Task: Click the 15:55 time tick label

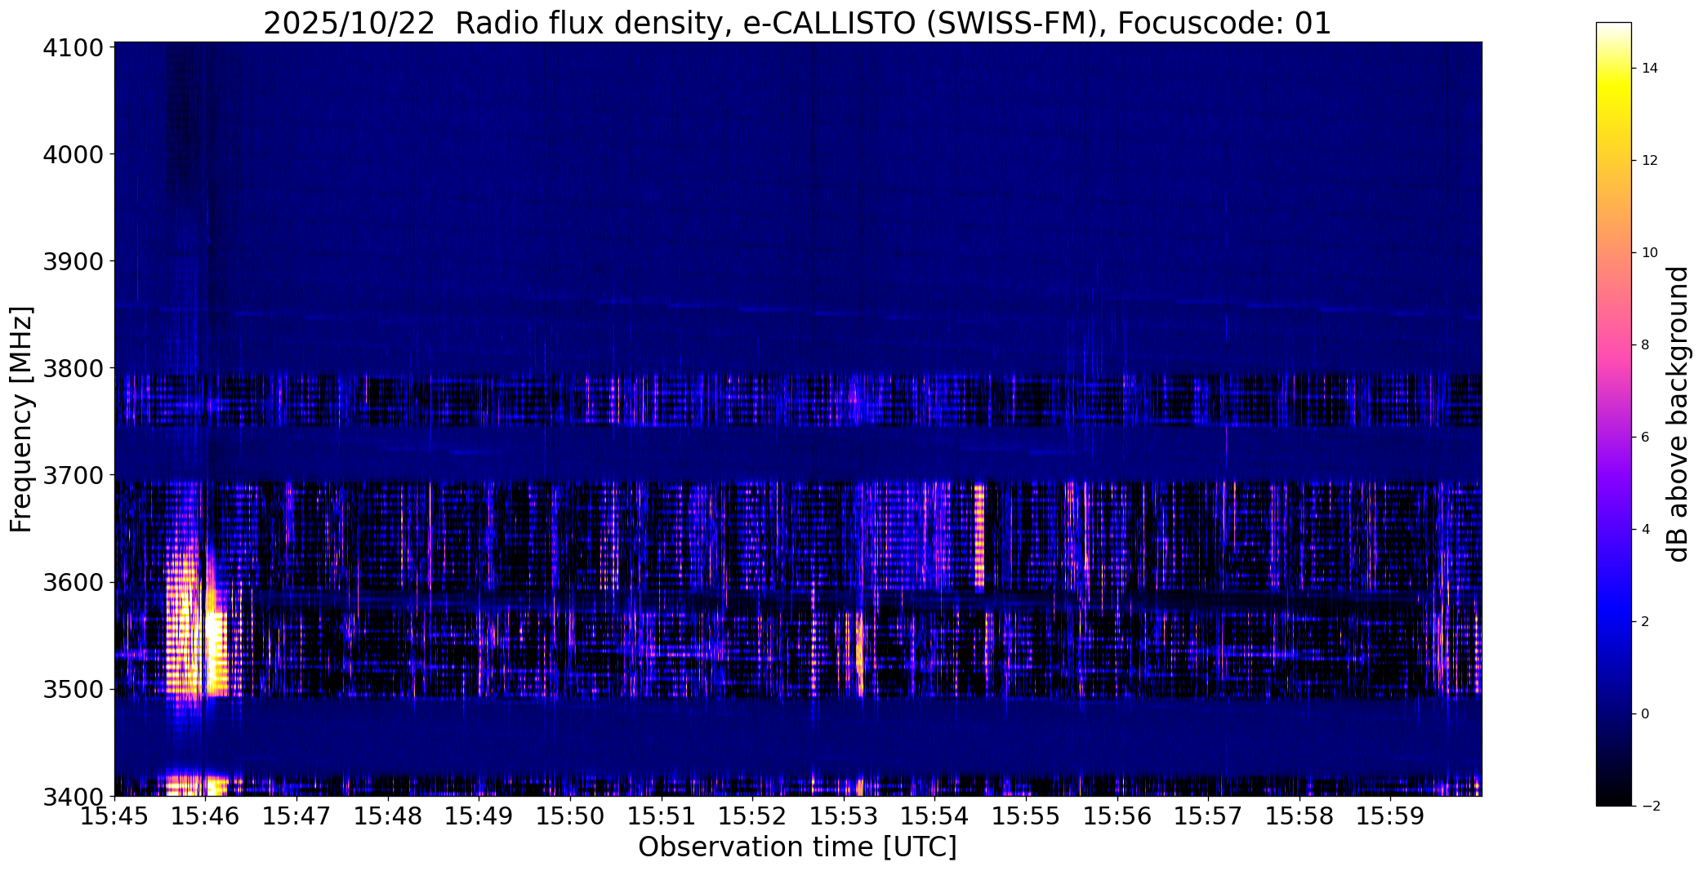Action: coord(1026,816)
